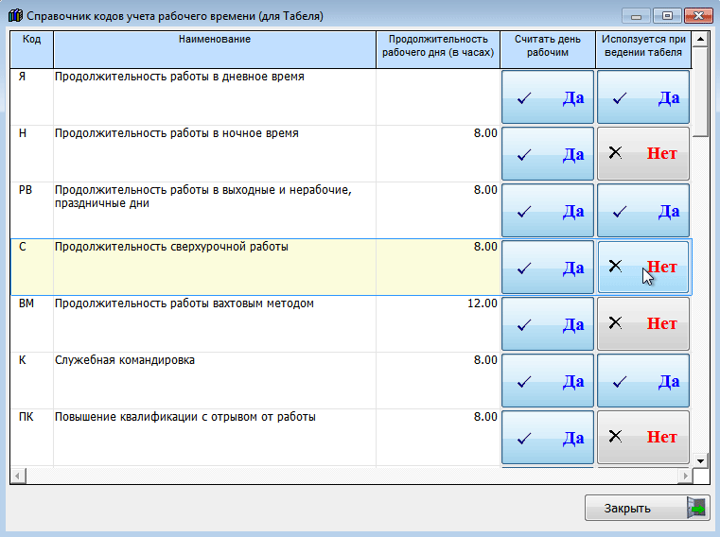
Task: Click hours value 8.00 in row С
Action: (x=485, y=247)
